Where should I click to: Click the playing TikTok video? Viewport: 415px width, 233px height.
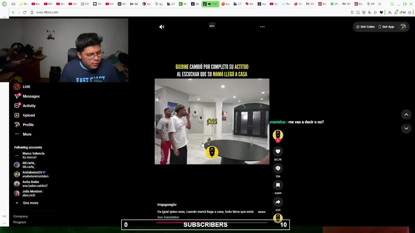click(x=212, y=121)
